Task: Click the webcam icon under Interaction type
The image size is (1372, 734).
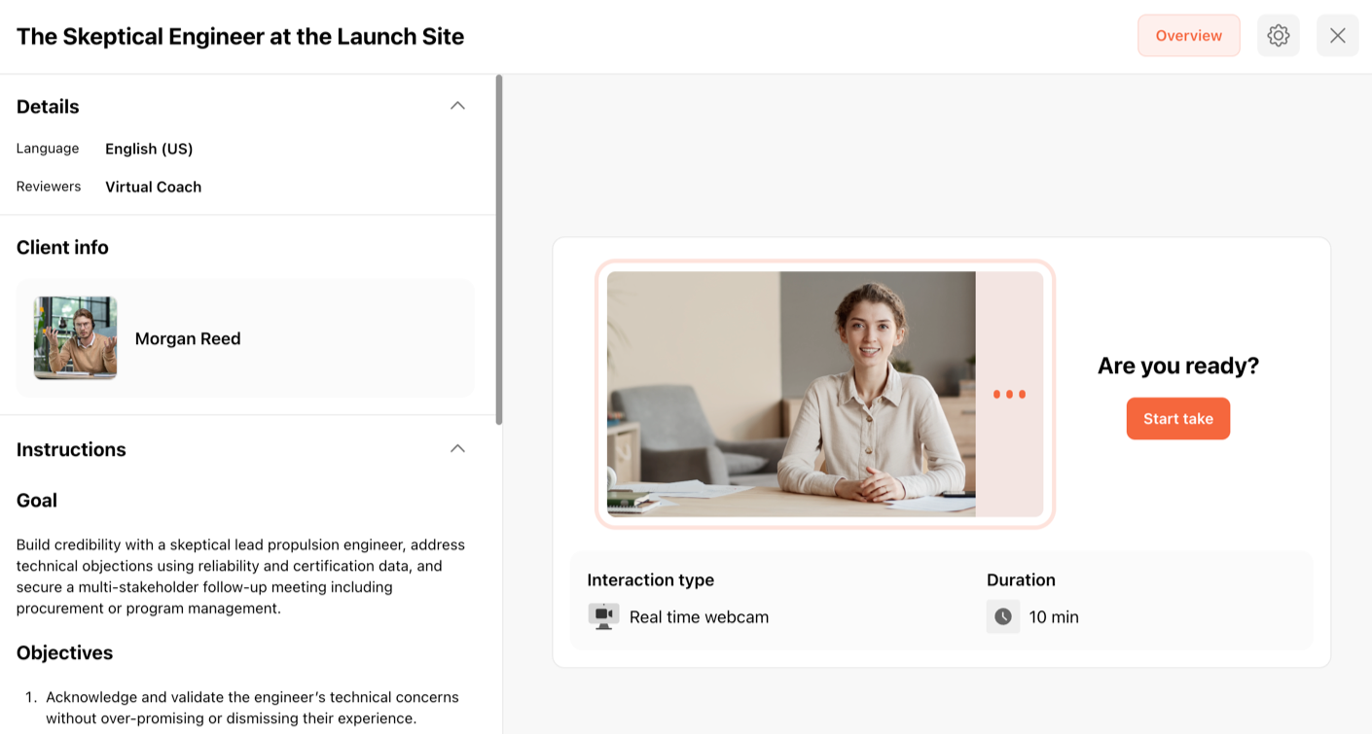Action: [603, 616]
